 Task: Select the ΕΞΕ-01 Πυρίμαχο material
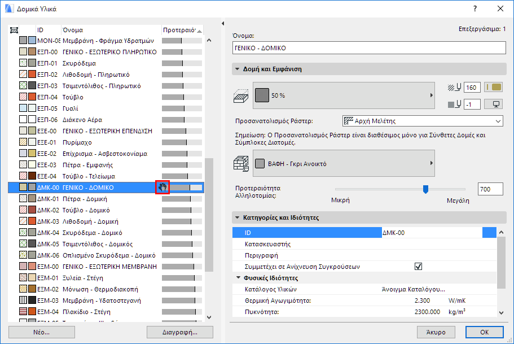click(106, 142)
